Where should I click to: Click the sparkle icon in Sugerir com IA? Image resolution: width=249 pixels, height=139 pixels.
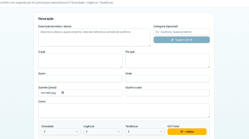[x=172, y=40]
